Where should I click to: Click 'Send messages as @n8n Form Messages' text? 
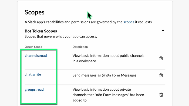click(x=104, y=75)
